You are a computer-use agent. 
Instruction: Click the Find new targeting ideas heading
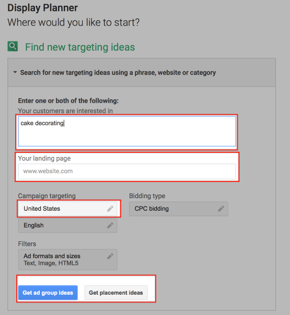point(80,47)
